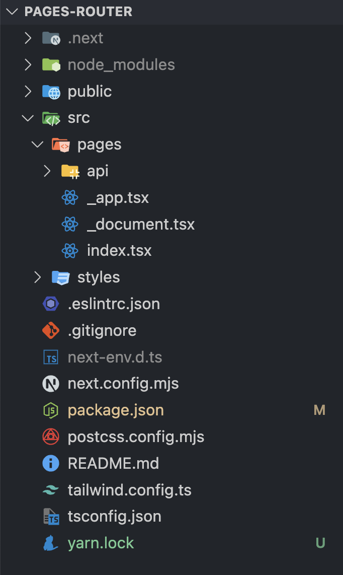Open the .gitignore file
This screenshot has height=575, width=343.
point(102,331)
